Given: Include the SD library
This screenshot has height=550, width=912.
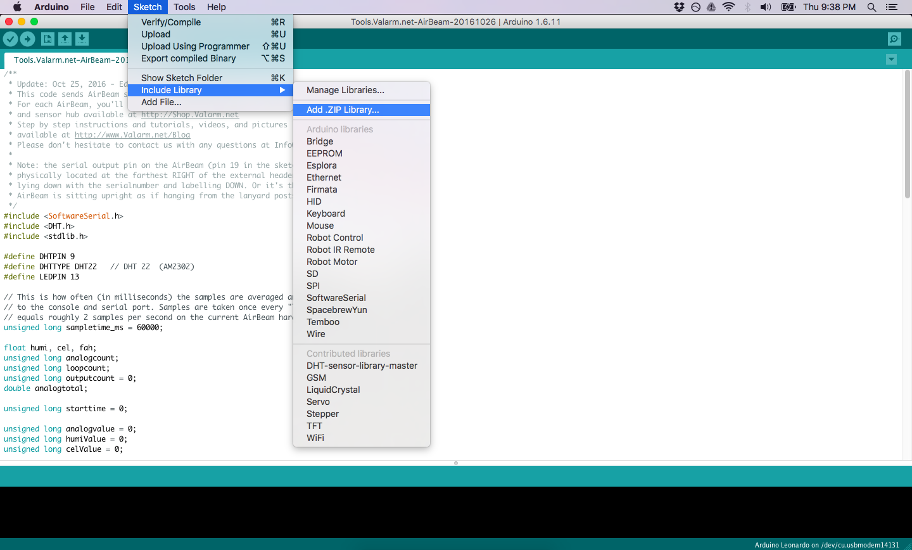Looking at the screenshot, I should click(x=362, y=274).
